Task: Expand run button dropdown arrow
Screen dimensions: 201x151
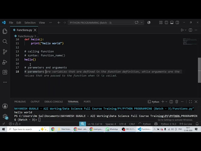Action: 186,30
